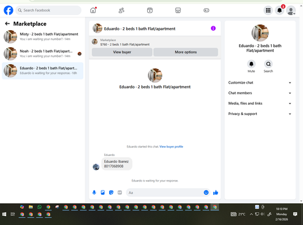Focus the Search Facebook field
The image size is (303, 225).
click(x=48, y=10)
